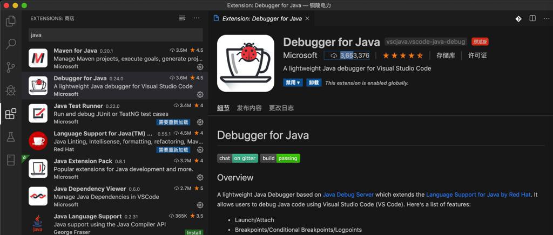The image size is (553, 235).
Task: Open Manage gear for Java Test Runner
Action: coord(200,122)
